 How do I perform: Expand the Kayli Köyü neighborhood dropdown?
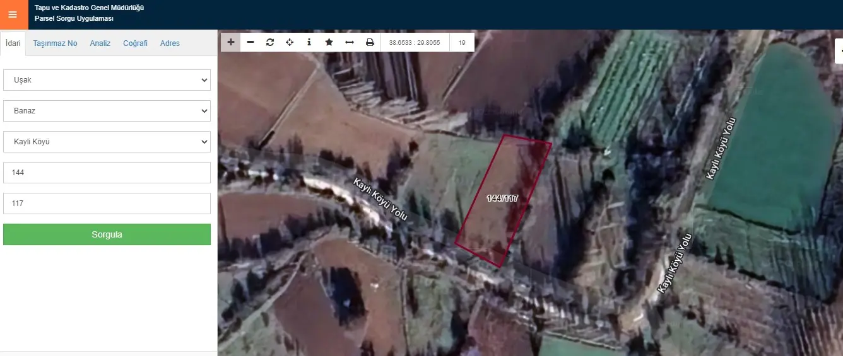point(107,142)
